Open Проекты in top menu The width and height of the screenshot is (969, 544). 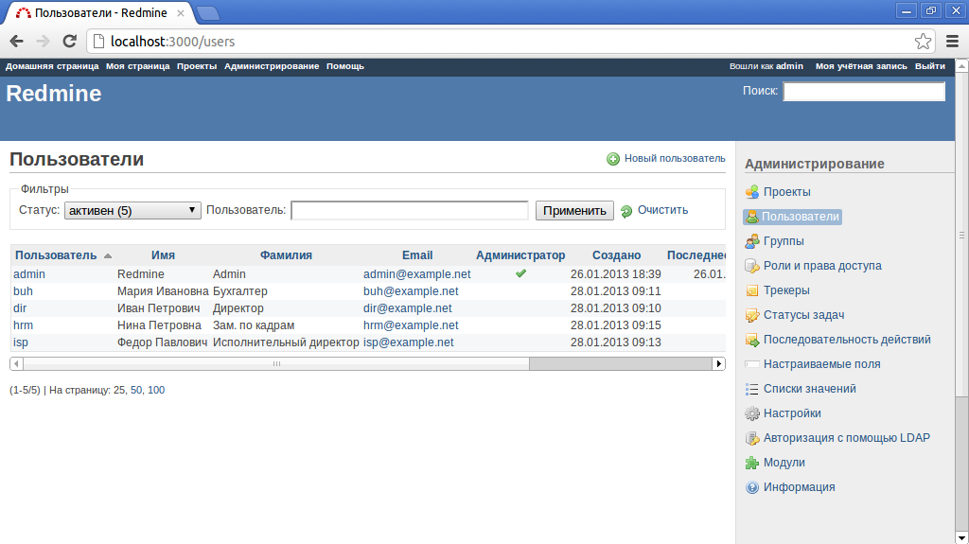(197, 66)
